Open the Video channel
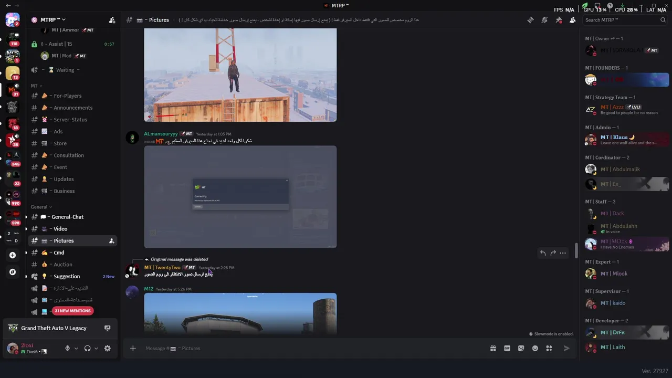 pyautogui.click(x=72, y=229)
